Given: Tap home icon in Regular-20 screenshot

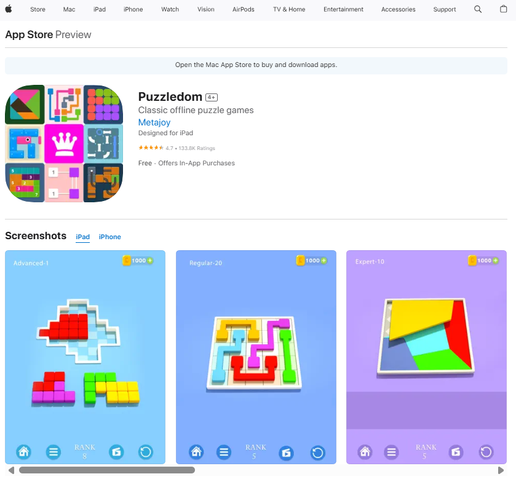Looking at the screenshot, I should pos(196,452).
